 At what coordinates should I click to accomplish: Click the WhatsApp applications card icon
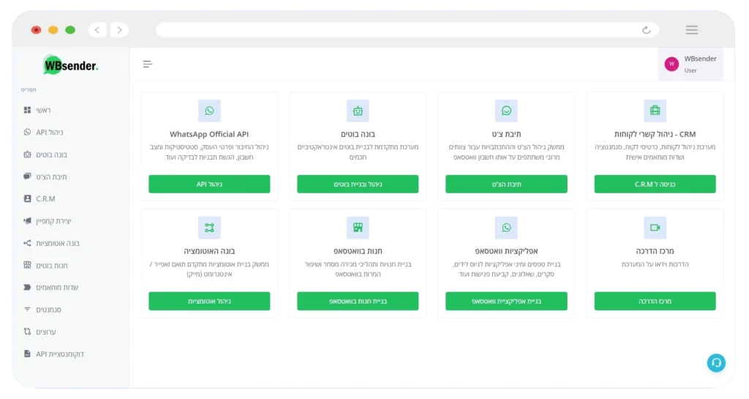[506, 228]
